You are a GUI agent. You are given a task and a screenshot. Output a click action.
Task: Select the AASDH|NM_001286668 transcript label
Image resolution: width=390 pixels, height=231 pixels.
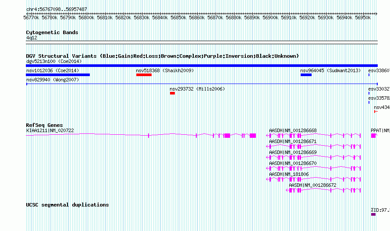(x=293, y=130)
